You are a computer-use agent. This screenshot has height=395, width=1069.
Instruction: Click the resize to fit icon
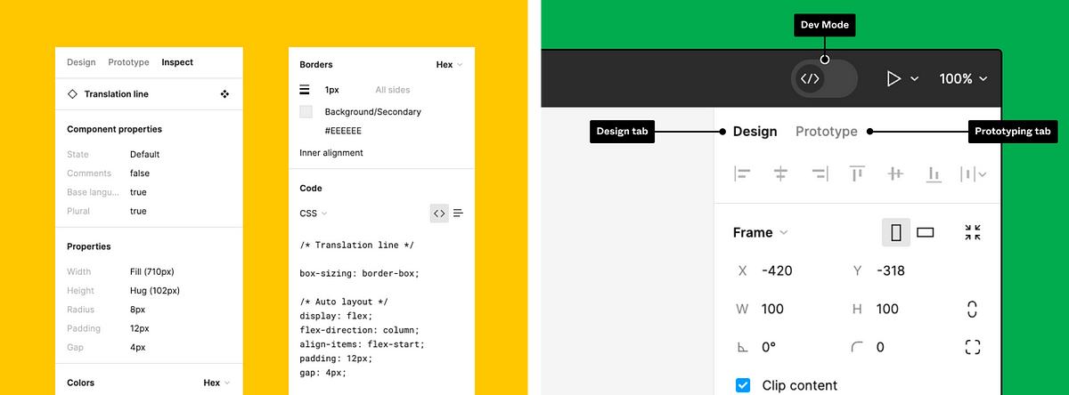click(973, 232)
